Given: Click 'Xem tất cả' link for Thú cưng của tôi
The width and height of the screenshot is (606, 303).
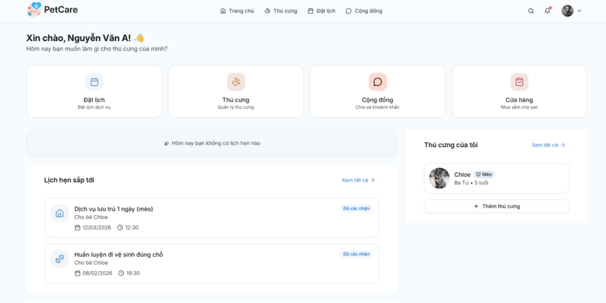Looking at the screenshot, I should tap(549, 145).
